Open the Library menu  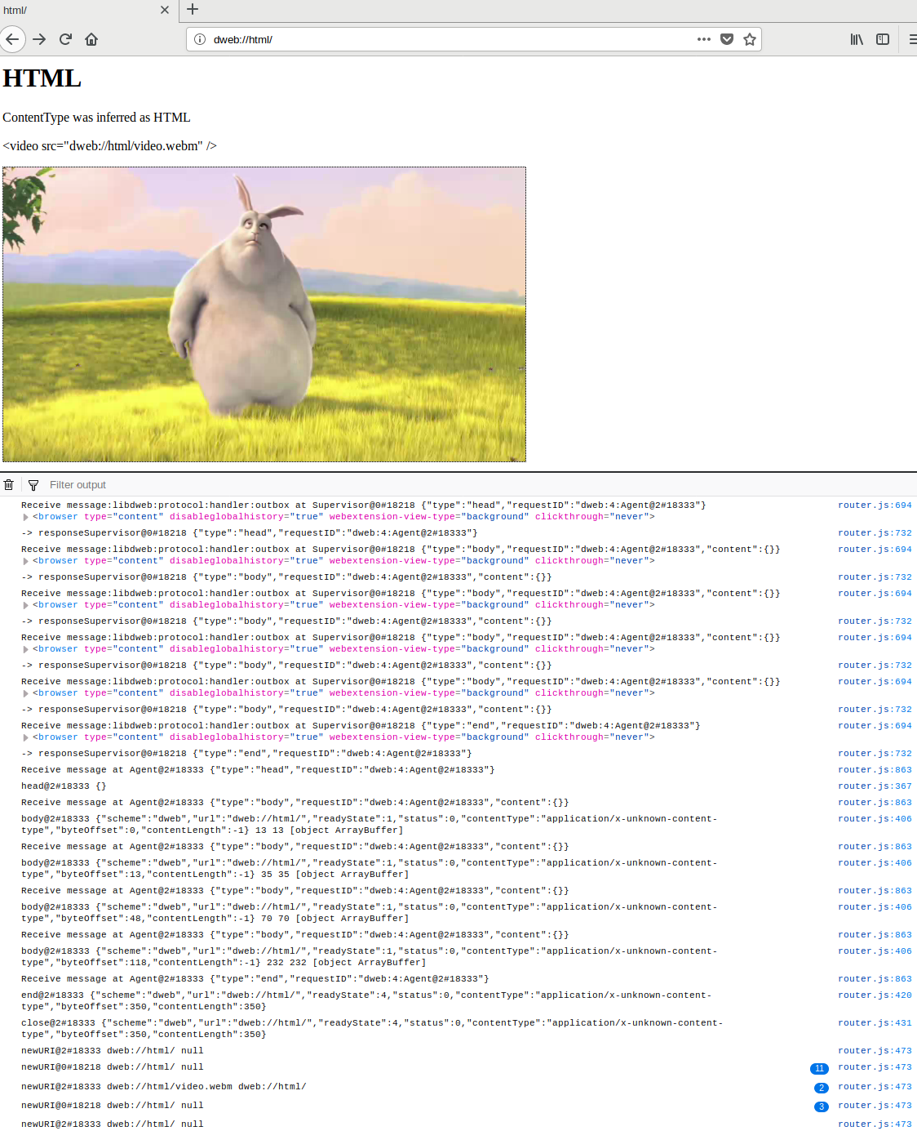(857, 39)
